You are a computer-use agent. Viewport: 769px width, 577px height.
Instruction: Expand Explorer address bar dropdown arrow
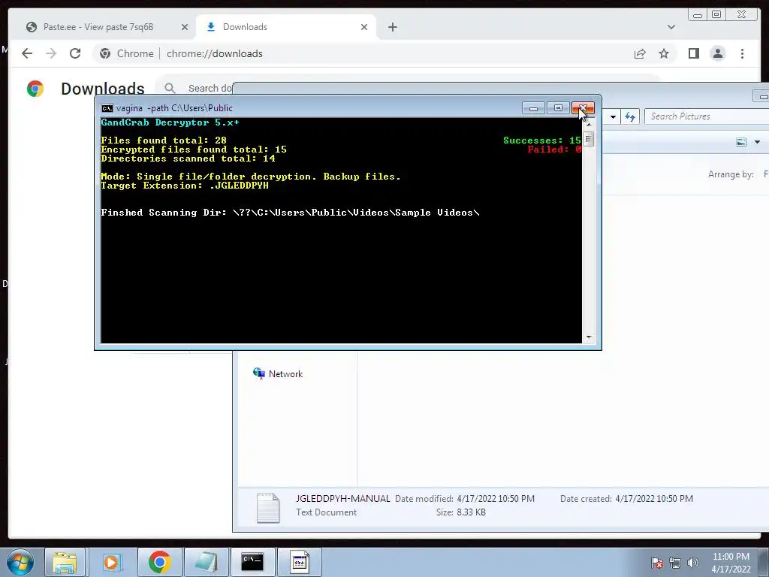613,116
